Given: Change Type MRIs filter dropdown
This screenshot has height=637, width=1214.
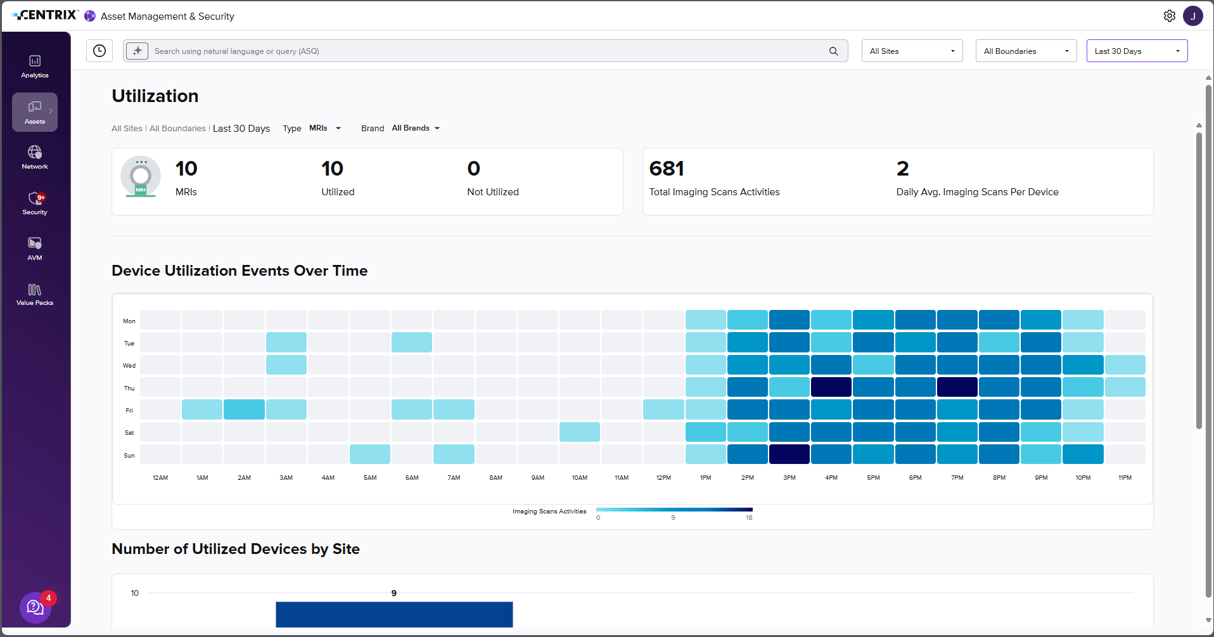Looking at the screenshot, I should coord(325,128).
